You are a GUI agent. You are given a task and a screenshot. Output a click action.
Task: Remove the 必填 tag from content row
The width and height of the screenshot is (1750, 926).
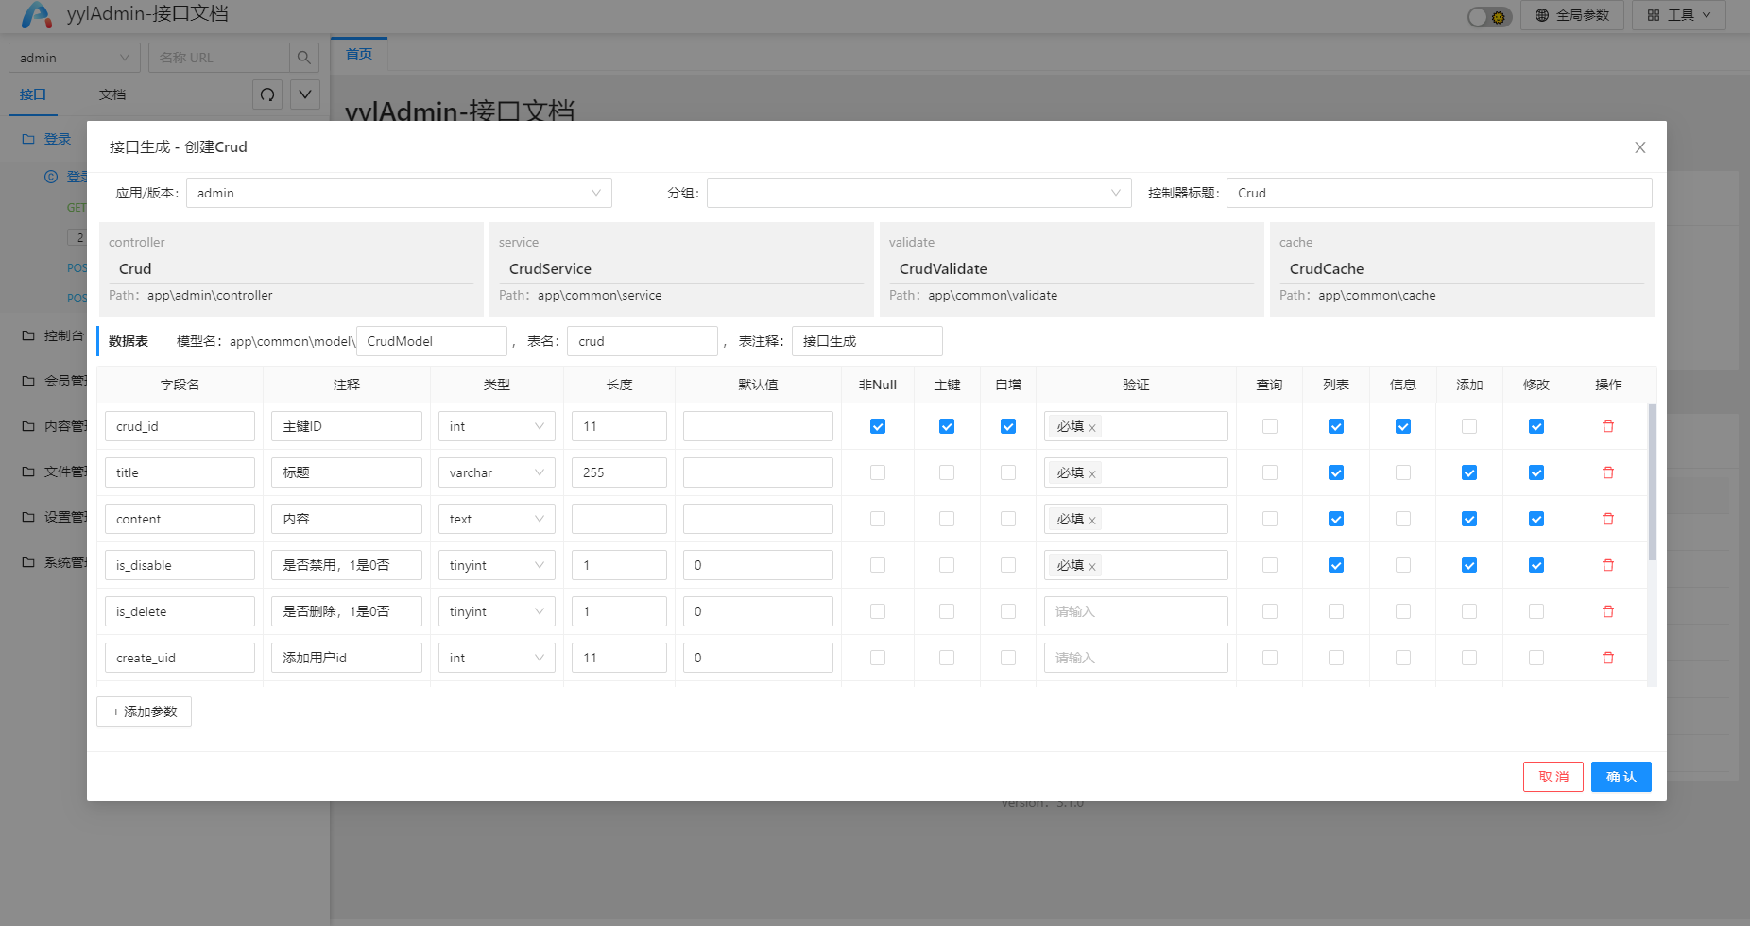coord(1091,521)
